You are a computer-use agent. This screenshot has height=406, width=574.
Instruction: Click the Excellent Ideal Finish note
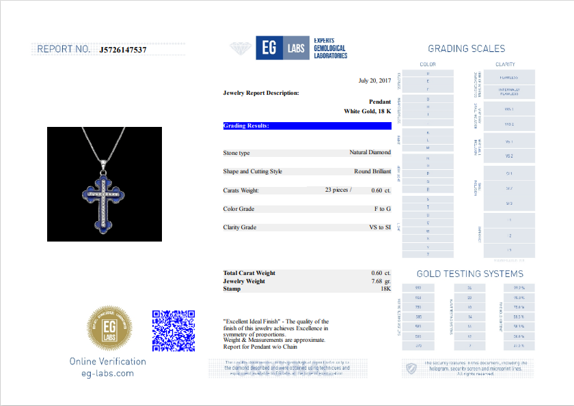coord(276,328)
